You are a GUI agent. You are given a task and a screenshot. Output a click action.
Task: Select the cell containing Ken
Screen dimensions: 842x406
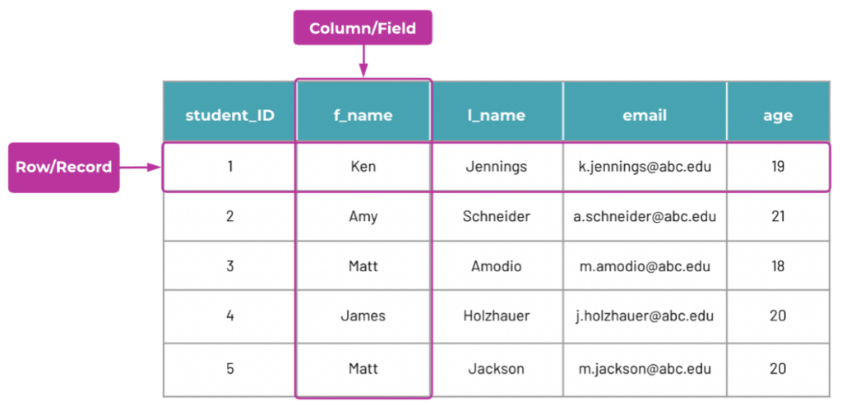(363, 167)
